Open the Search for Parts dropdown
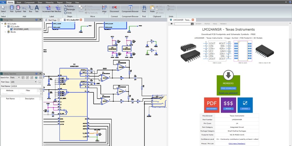The image size is (292, 146). click(15, 77)
